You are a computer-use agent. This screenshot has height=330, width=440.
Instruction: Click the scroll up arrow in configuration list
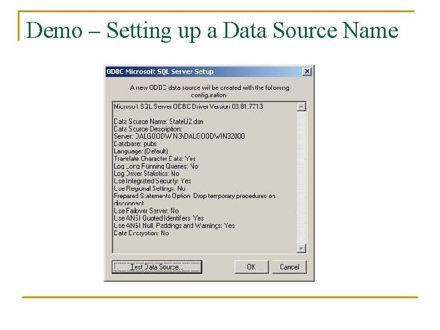pos(301,106)
